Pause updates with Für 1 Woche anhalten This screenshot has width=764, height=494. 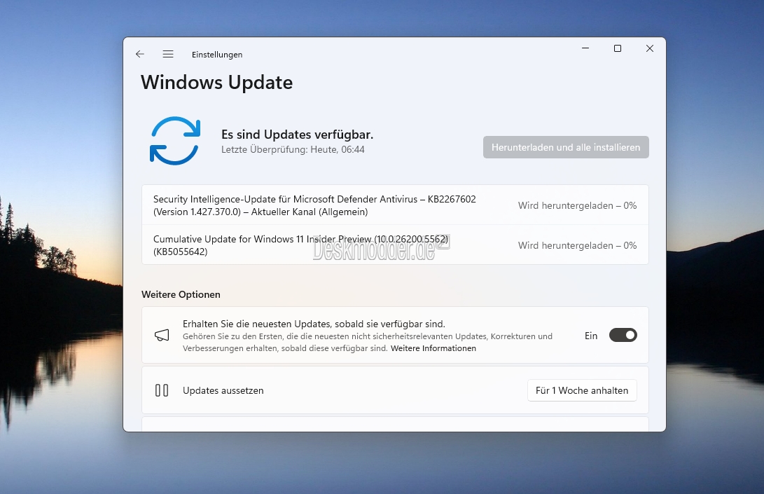tap(582, 390)
